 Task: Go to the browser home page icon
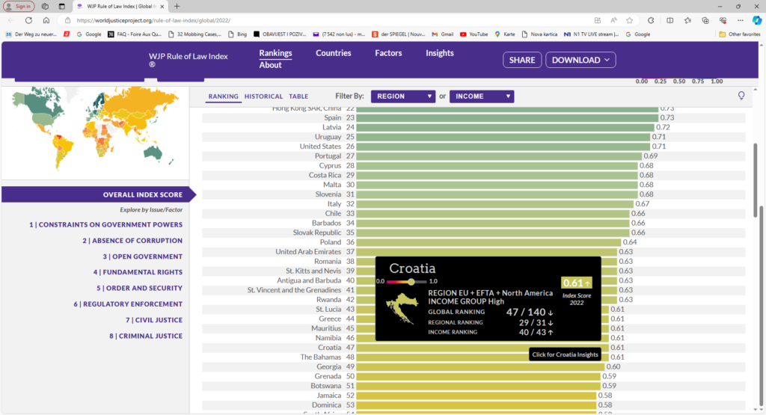[x=46, y=20]
